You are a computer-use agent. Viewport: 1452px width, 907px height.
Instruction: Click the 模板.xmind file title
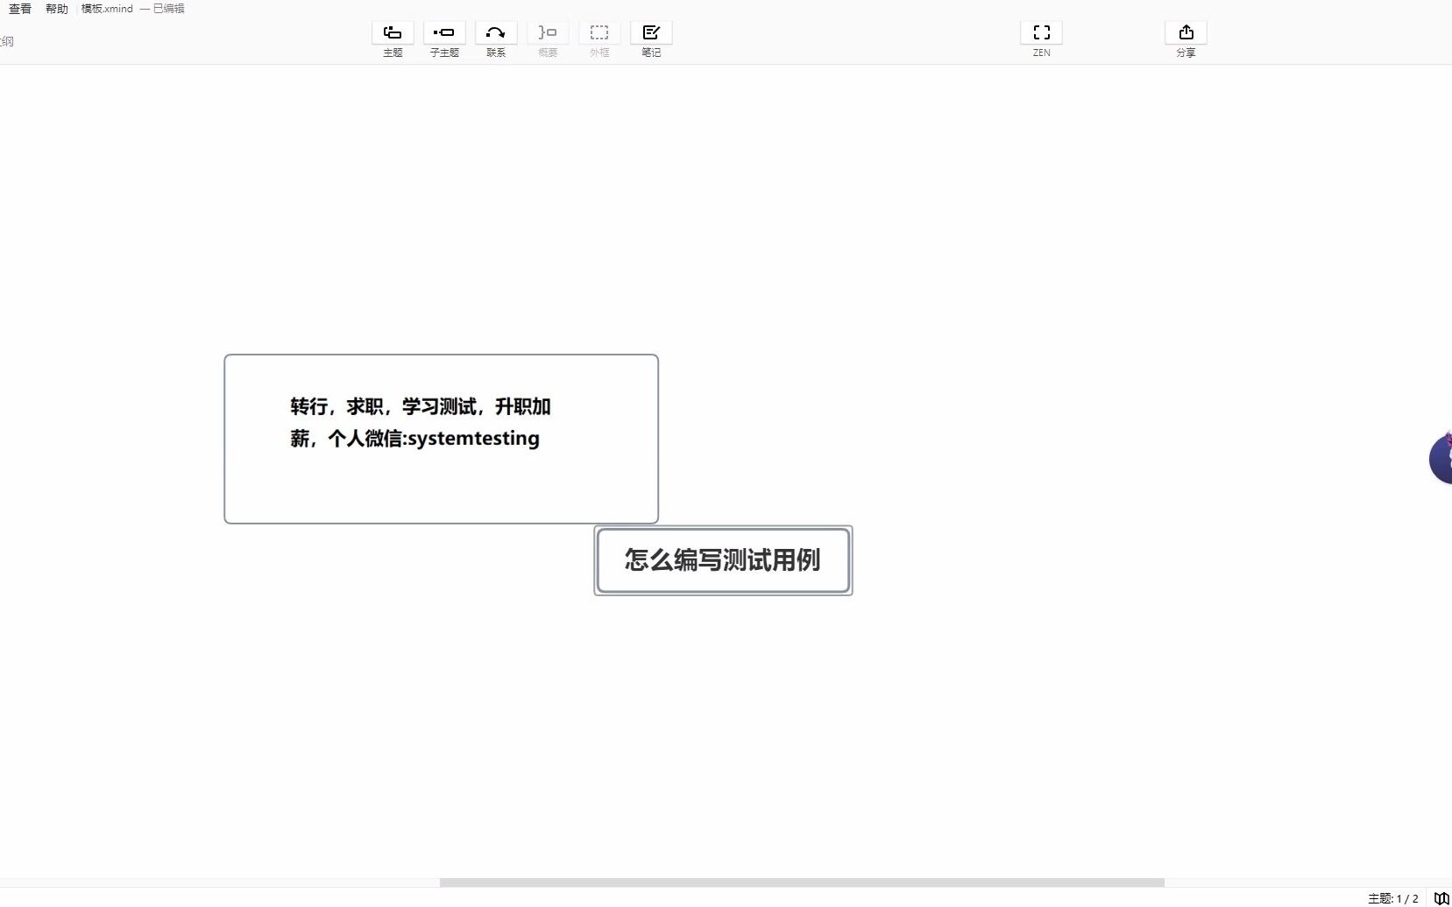pyautogui.click(x=105, y=9)
